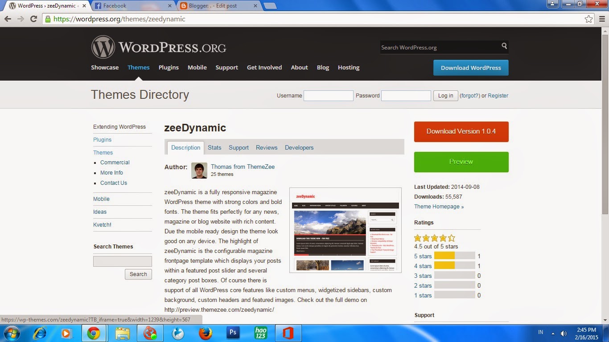Open a new browser tab
The width and height of the screenshot is (609, 342).
click(x=270, y=6)
